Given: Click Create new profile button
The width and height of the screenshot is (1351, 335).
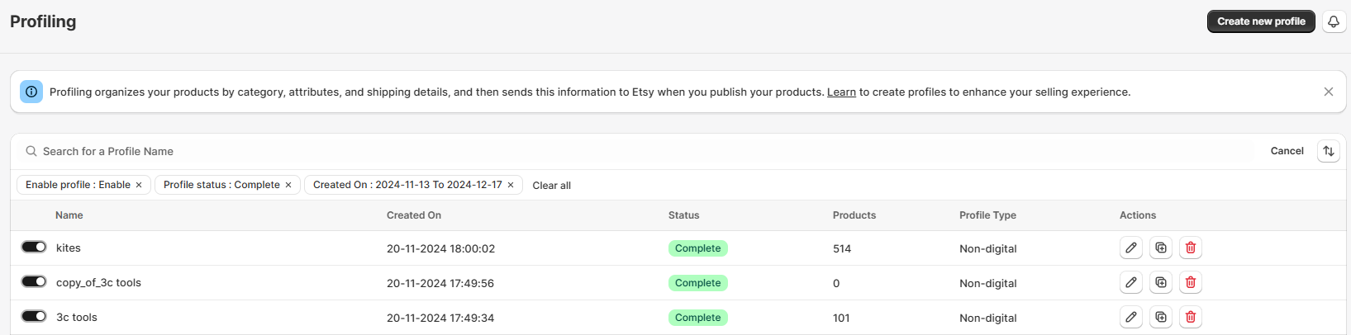Looking at the screenshot, I should (1261, 21).
